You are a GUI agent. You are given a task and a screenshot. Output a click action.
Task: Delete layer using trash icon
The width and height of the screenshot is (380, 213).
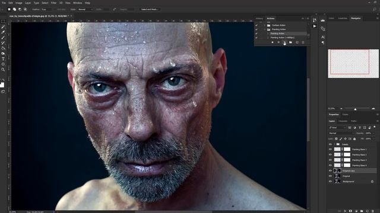click(x=373, y=211)
